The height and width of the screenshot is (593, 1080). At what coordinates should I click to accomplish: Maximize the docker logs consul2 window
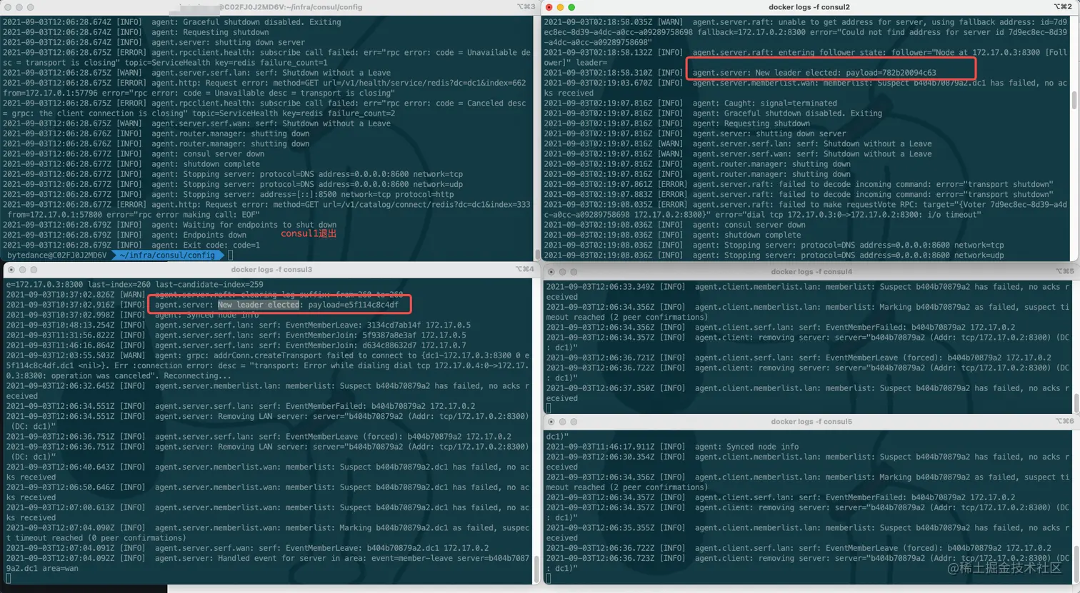coord(571,7)
